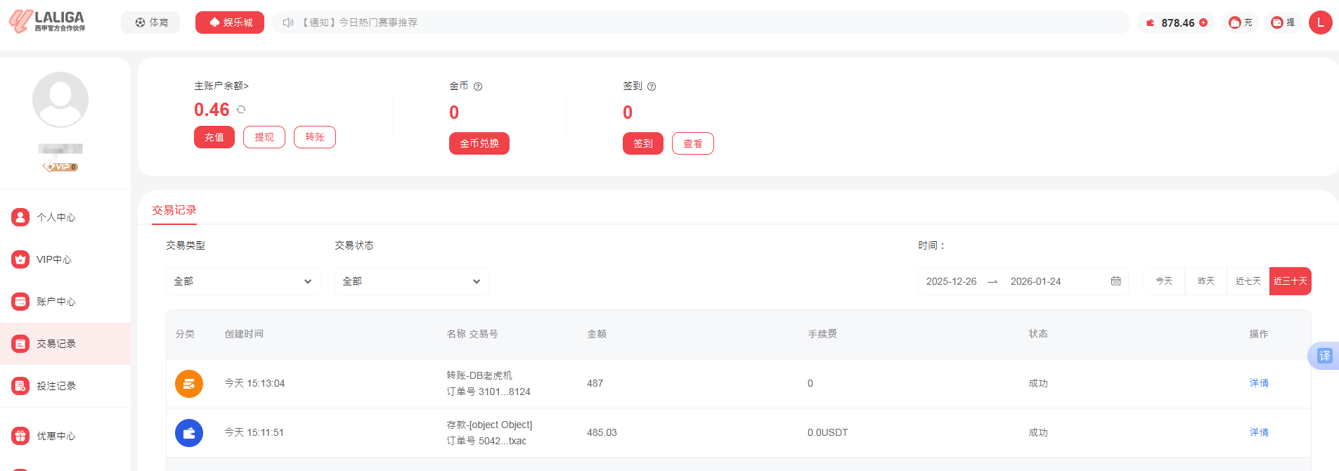Viewport: 1339px width, 471px height.
Task: Switch to the 娱乐城 tab
Action: [229, 22]
